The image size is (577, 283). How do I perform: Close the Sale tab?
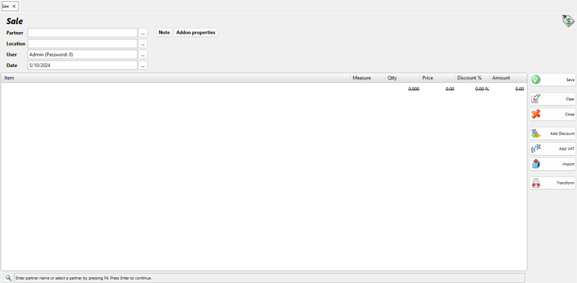click(14, 6)
